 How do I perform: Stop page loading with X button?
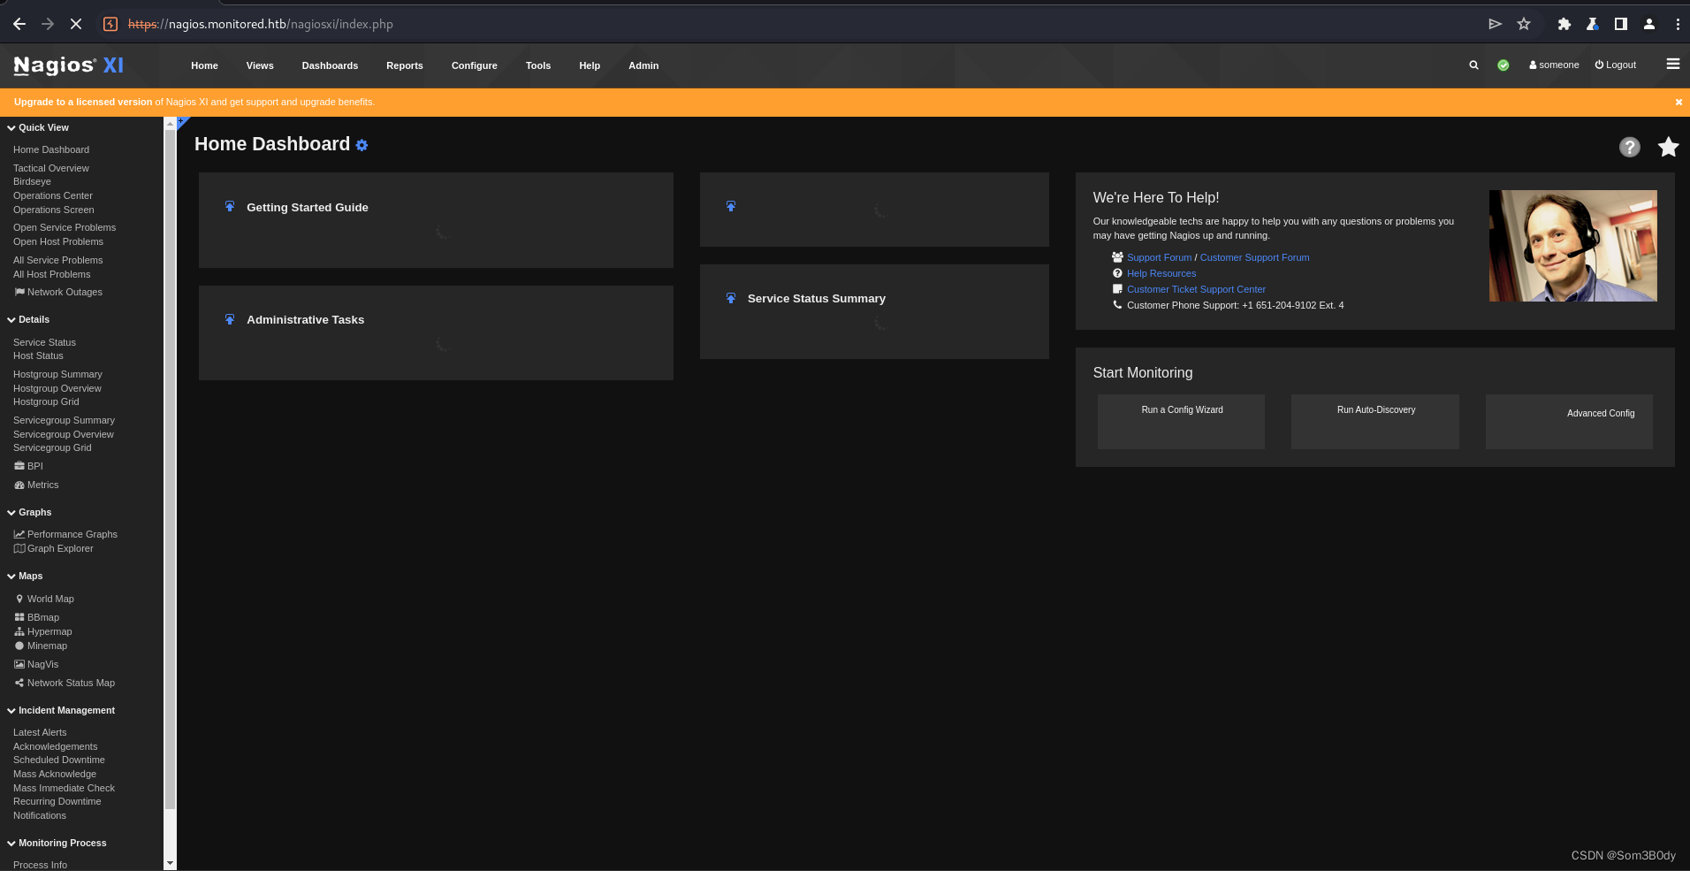(x=76, y=24)
